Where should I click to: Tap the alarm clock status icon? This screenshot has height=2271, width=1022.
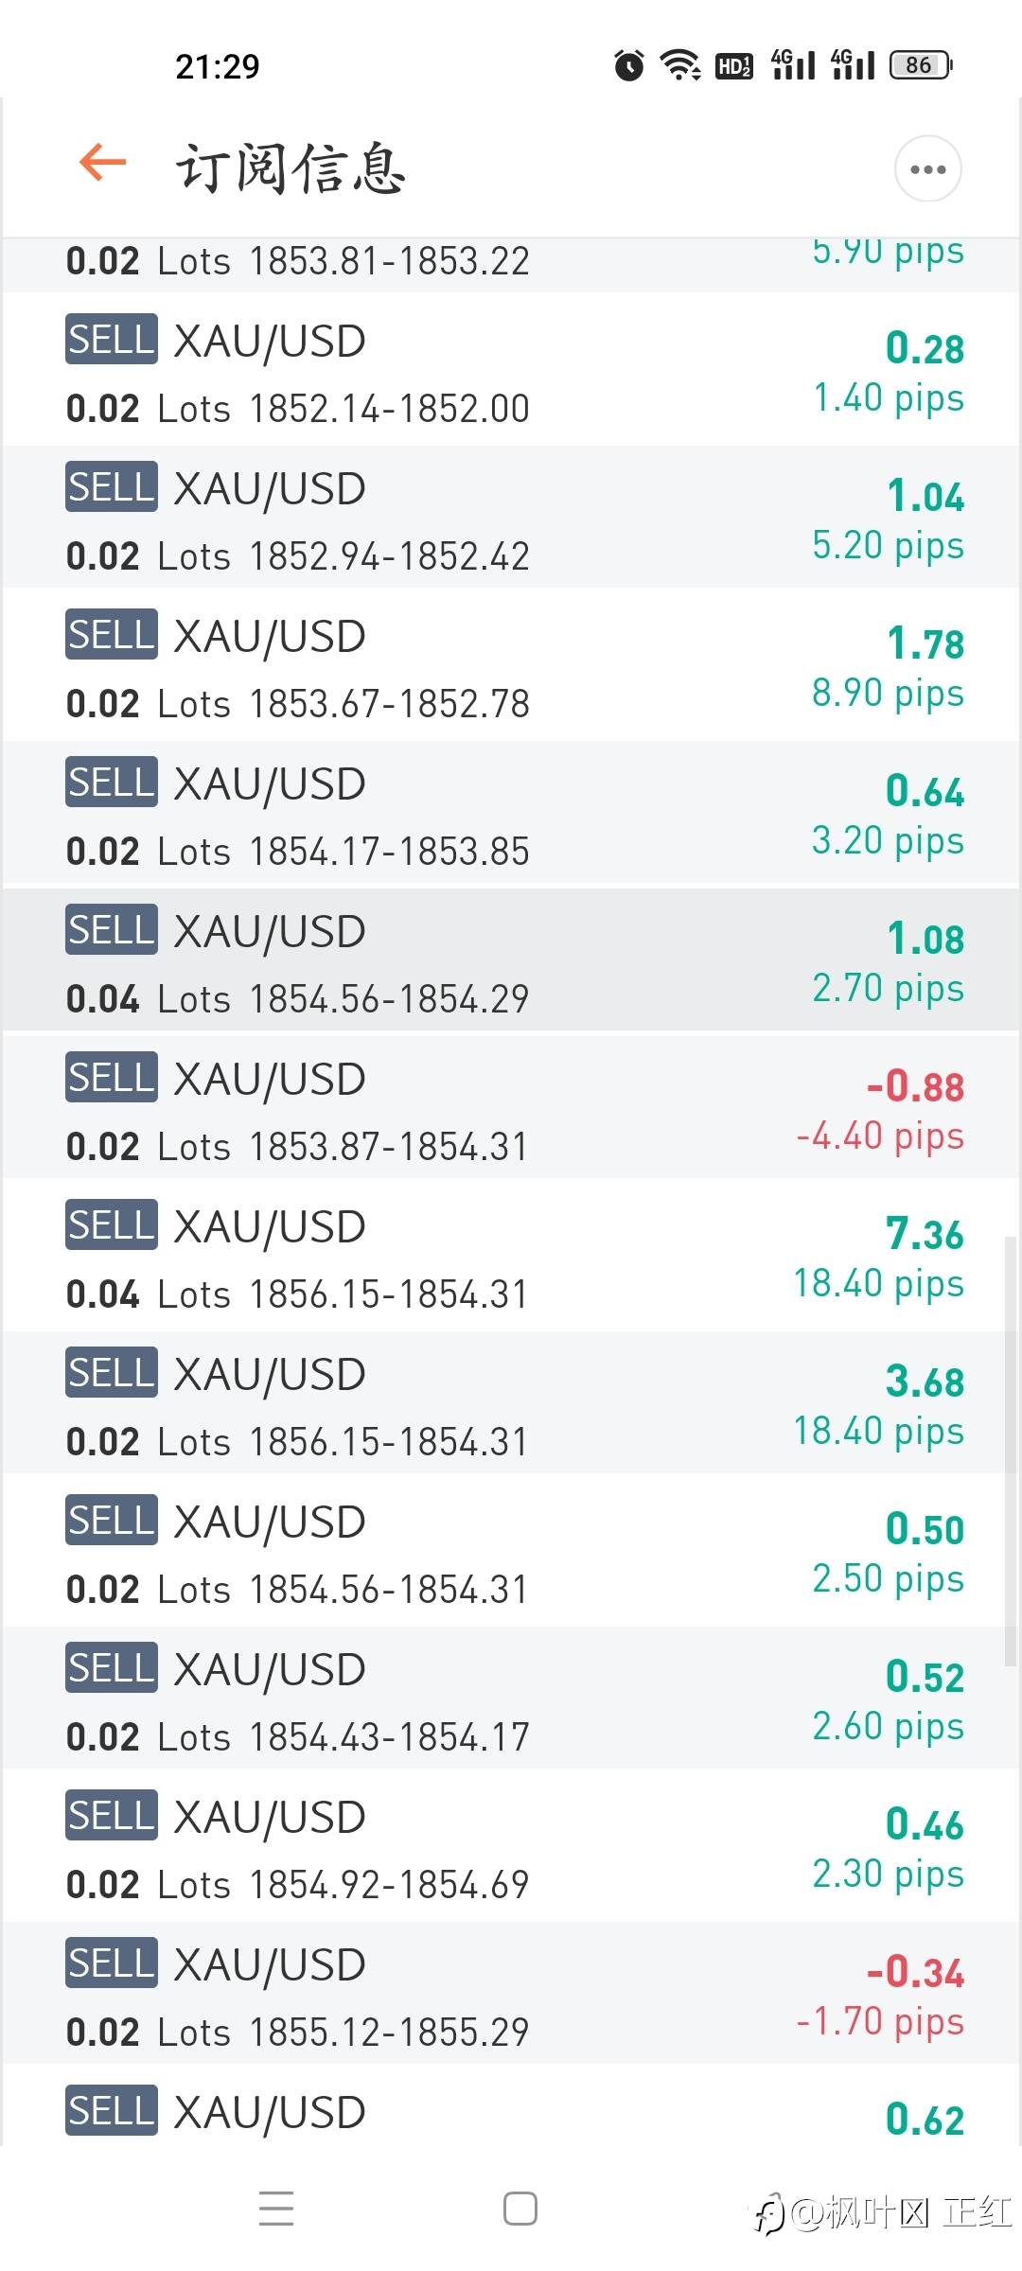628,65
